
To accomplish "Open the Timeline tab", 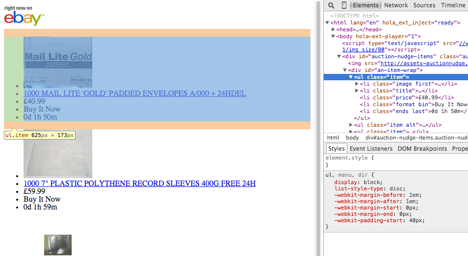I will (453, 5).
